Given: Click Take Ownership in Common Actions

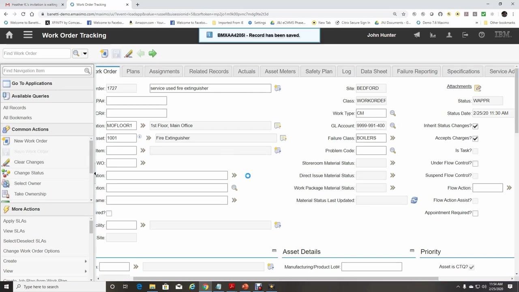Looking at the screenshot, I should tap(30, 194).
